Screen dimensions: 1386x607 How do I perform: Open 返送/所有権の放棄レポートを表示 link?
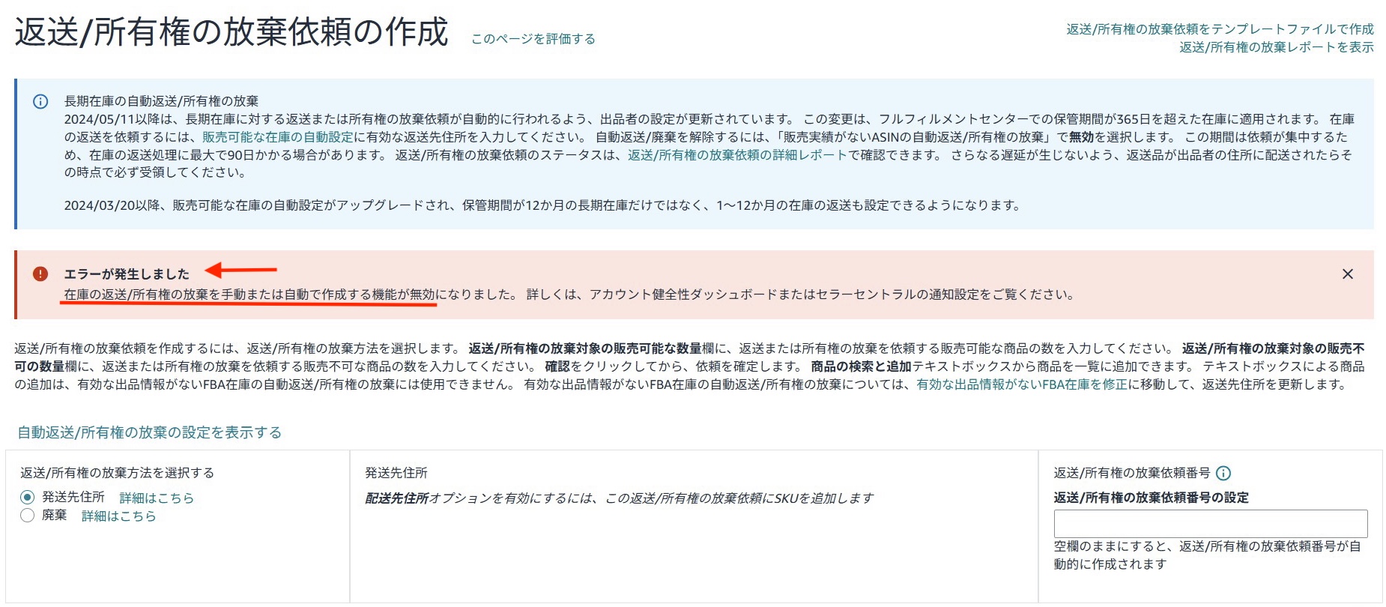(x=1276, y=47)
